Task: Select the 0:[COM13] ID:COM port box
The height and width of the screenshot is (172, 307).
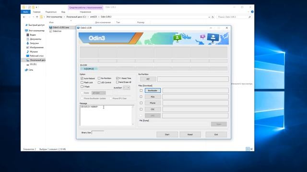Action: [89, 69]
